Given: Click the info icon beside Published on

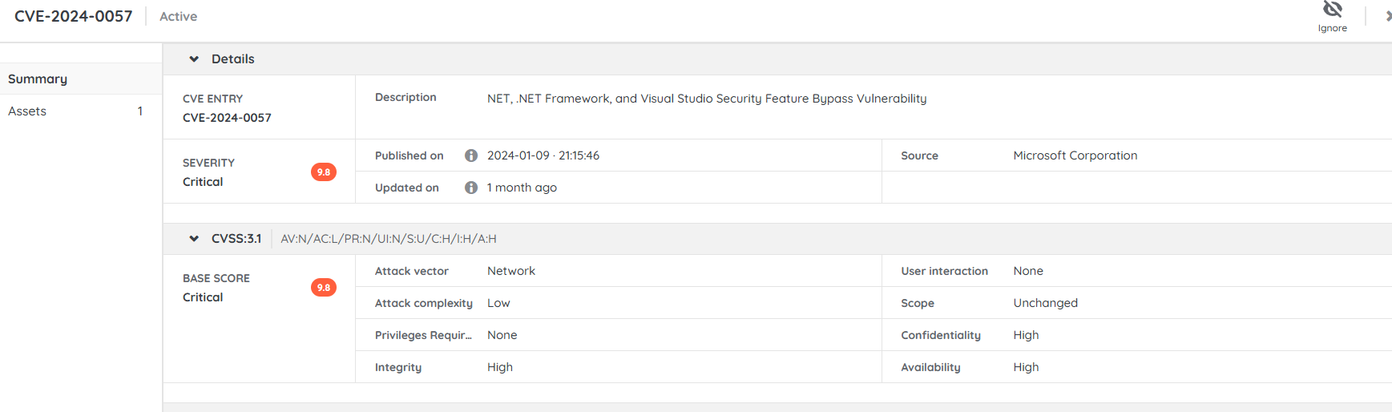Looking at the screenshot, I should pyautogui.click(x=471, y=156).
